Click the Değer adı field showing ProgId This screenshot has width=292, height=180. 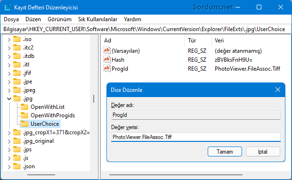point(196,115)
